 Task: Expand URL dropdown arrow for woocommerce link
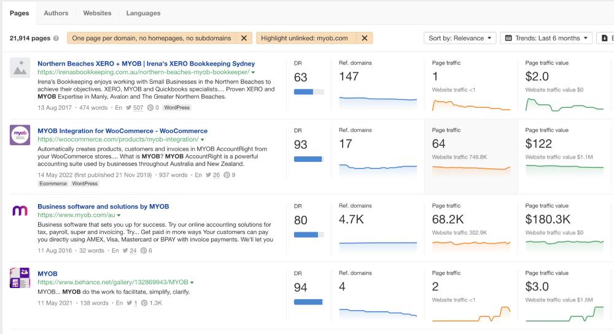203,140
